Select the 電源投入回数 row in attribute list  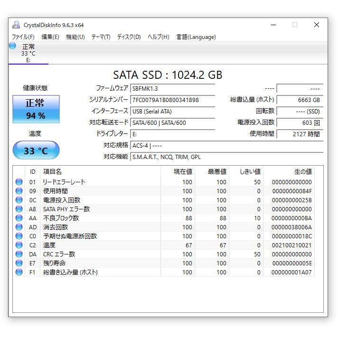tap(165, 200)
